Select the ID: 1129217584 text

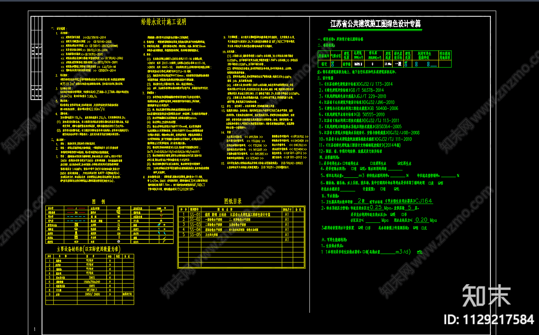[489, 319]
